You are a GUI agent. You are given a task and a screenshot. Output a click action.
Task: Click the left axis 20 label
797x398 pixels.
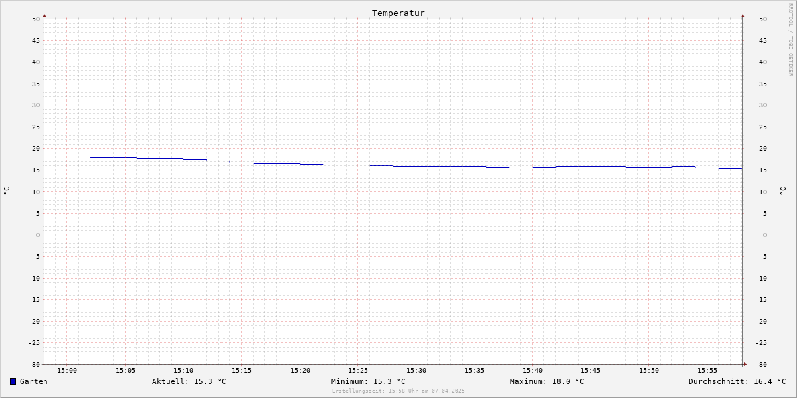(x=36, y=149)
